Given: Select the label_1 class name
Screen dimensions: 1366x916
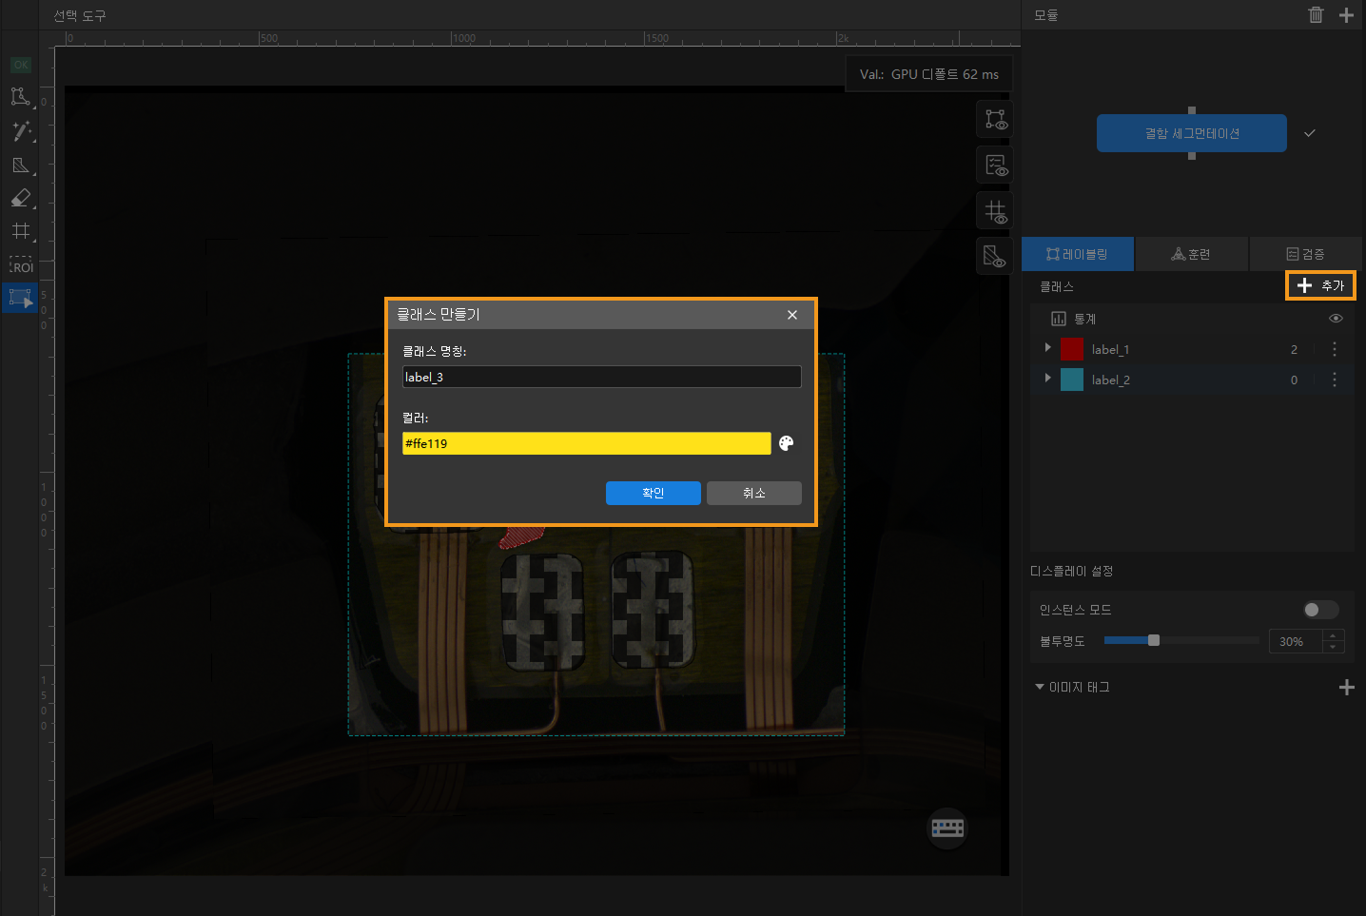Looking at the screenshot, I should coord(1110,350).
